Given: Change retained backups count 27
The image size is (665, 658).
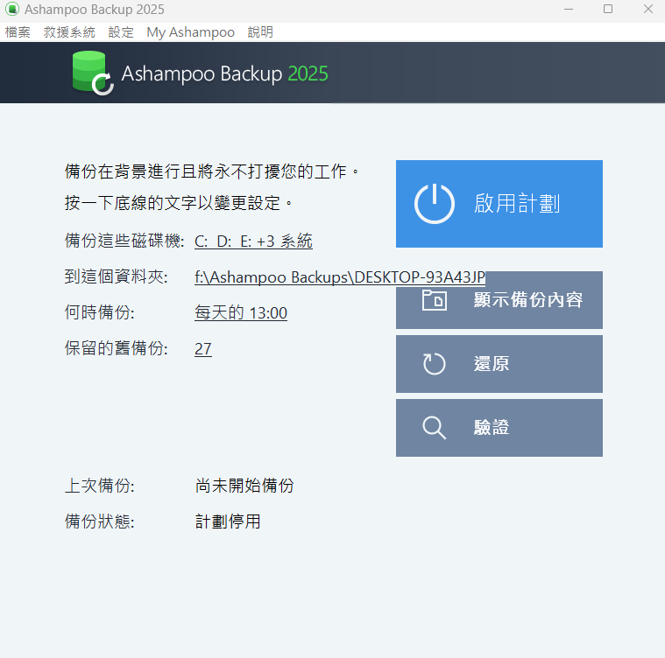Looking at the screenshot, I should (203, 349).
